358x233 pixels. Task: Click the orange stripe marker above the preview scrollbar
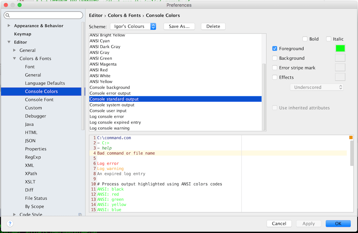(x=350, y=137)
